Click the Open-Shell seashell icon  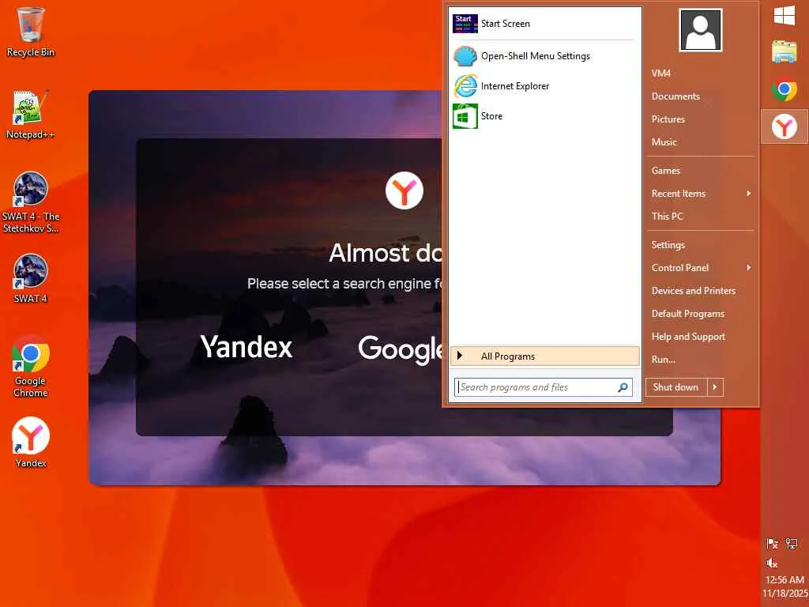(x=465, y=56)
